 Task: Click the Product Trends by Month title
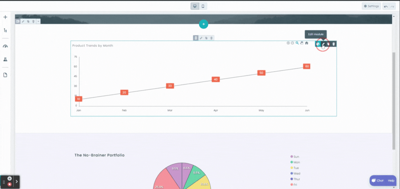point(93,46)
